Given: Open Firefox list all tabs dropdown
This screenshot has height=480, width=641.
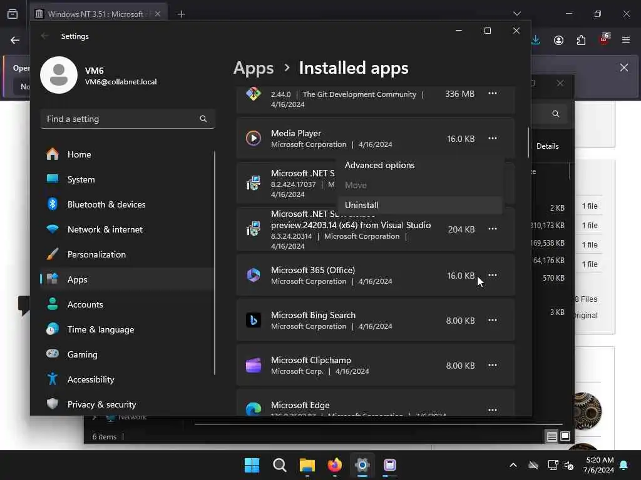Looking at the screenshot, I should click(x=517, y=14).
